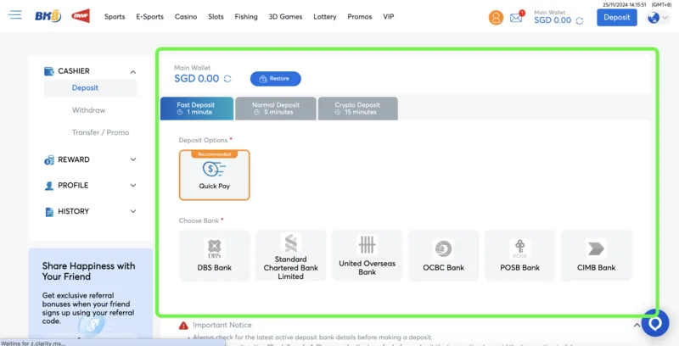Switch to the Normal Deposit tab
The width and height of the screenshot is (679, 346).
[x=276, y=108]
